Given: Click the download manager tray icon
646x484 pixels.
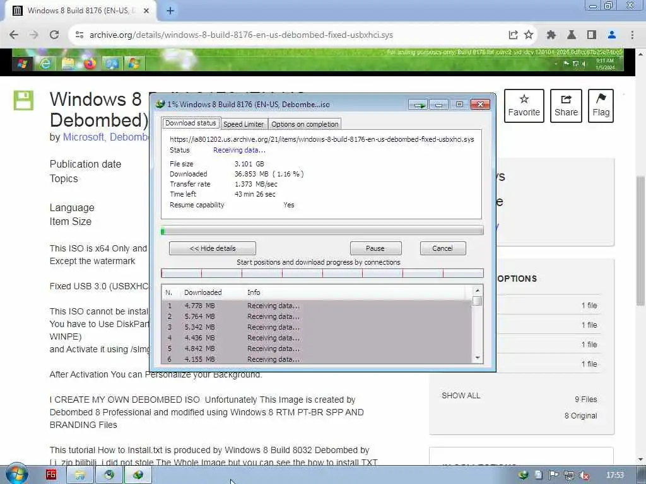Looking at the screenshot, I should [x=523, y=475].
